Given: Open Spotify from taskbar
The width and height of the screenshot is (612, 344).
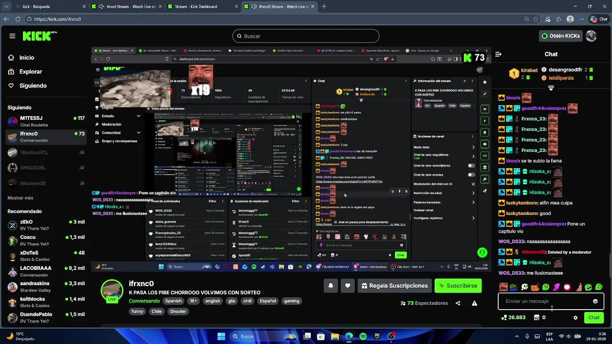Looking at the screenshot, I should pos(363,336).
